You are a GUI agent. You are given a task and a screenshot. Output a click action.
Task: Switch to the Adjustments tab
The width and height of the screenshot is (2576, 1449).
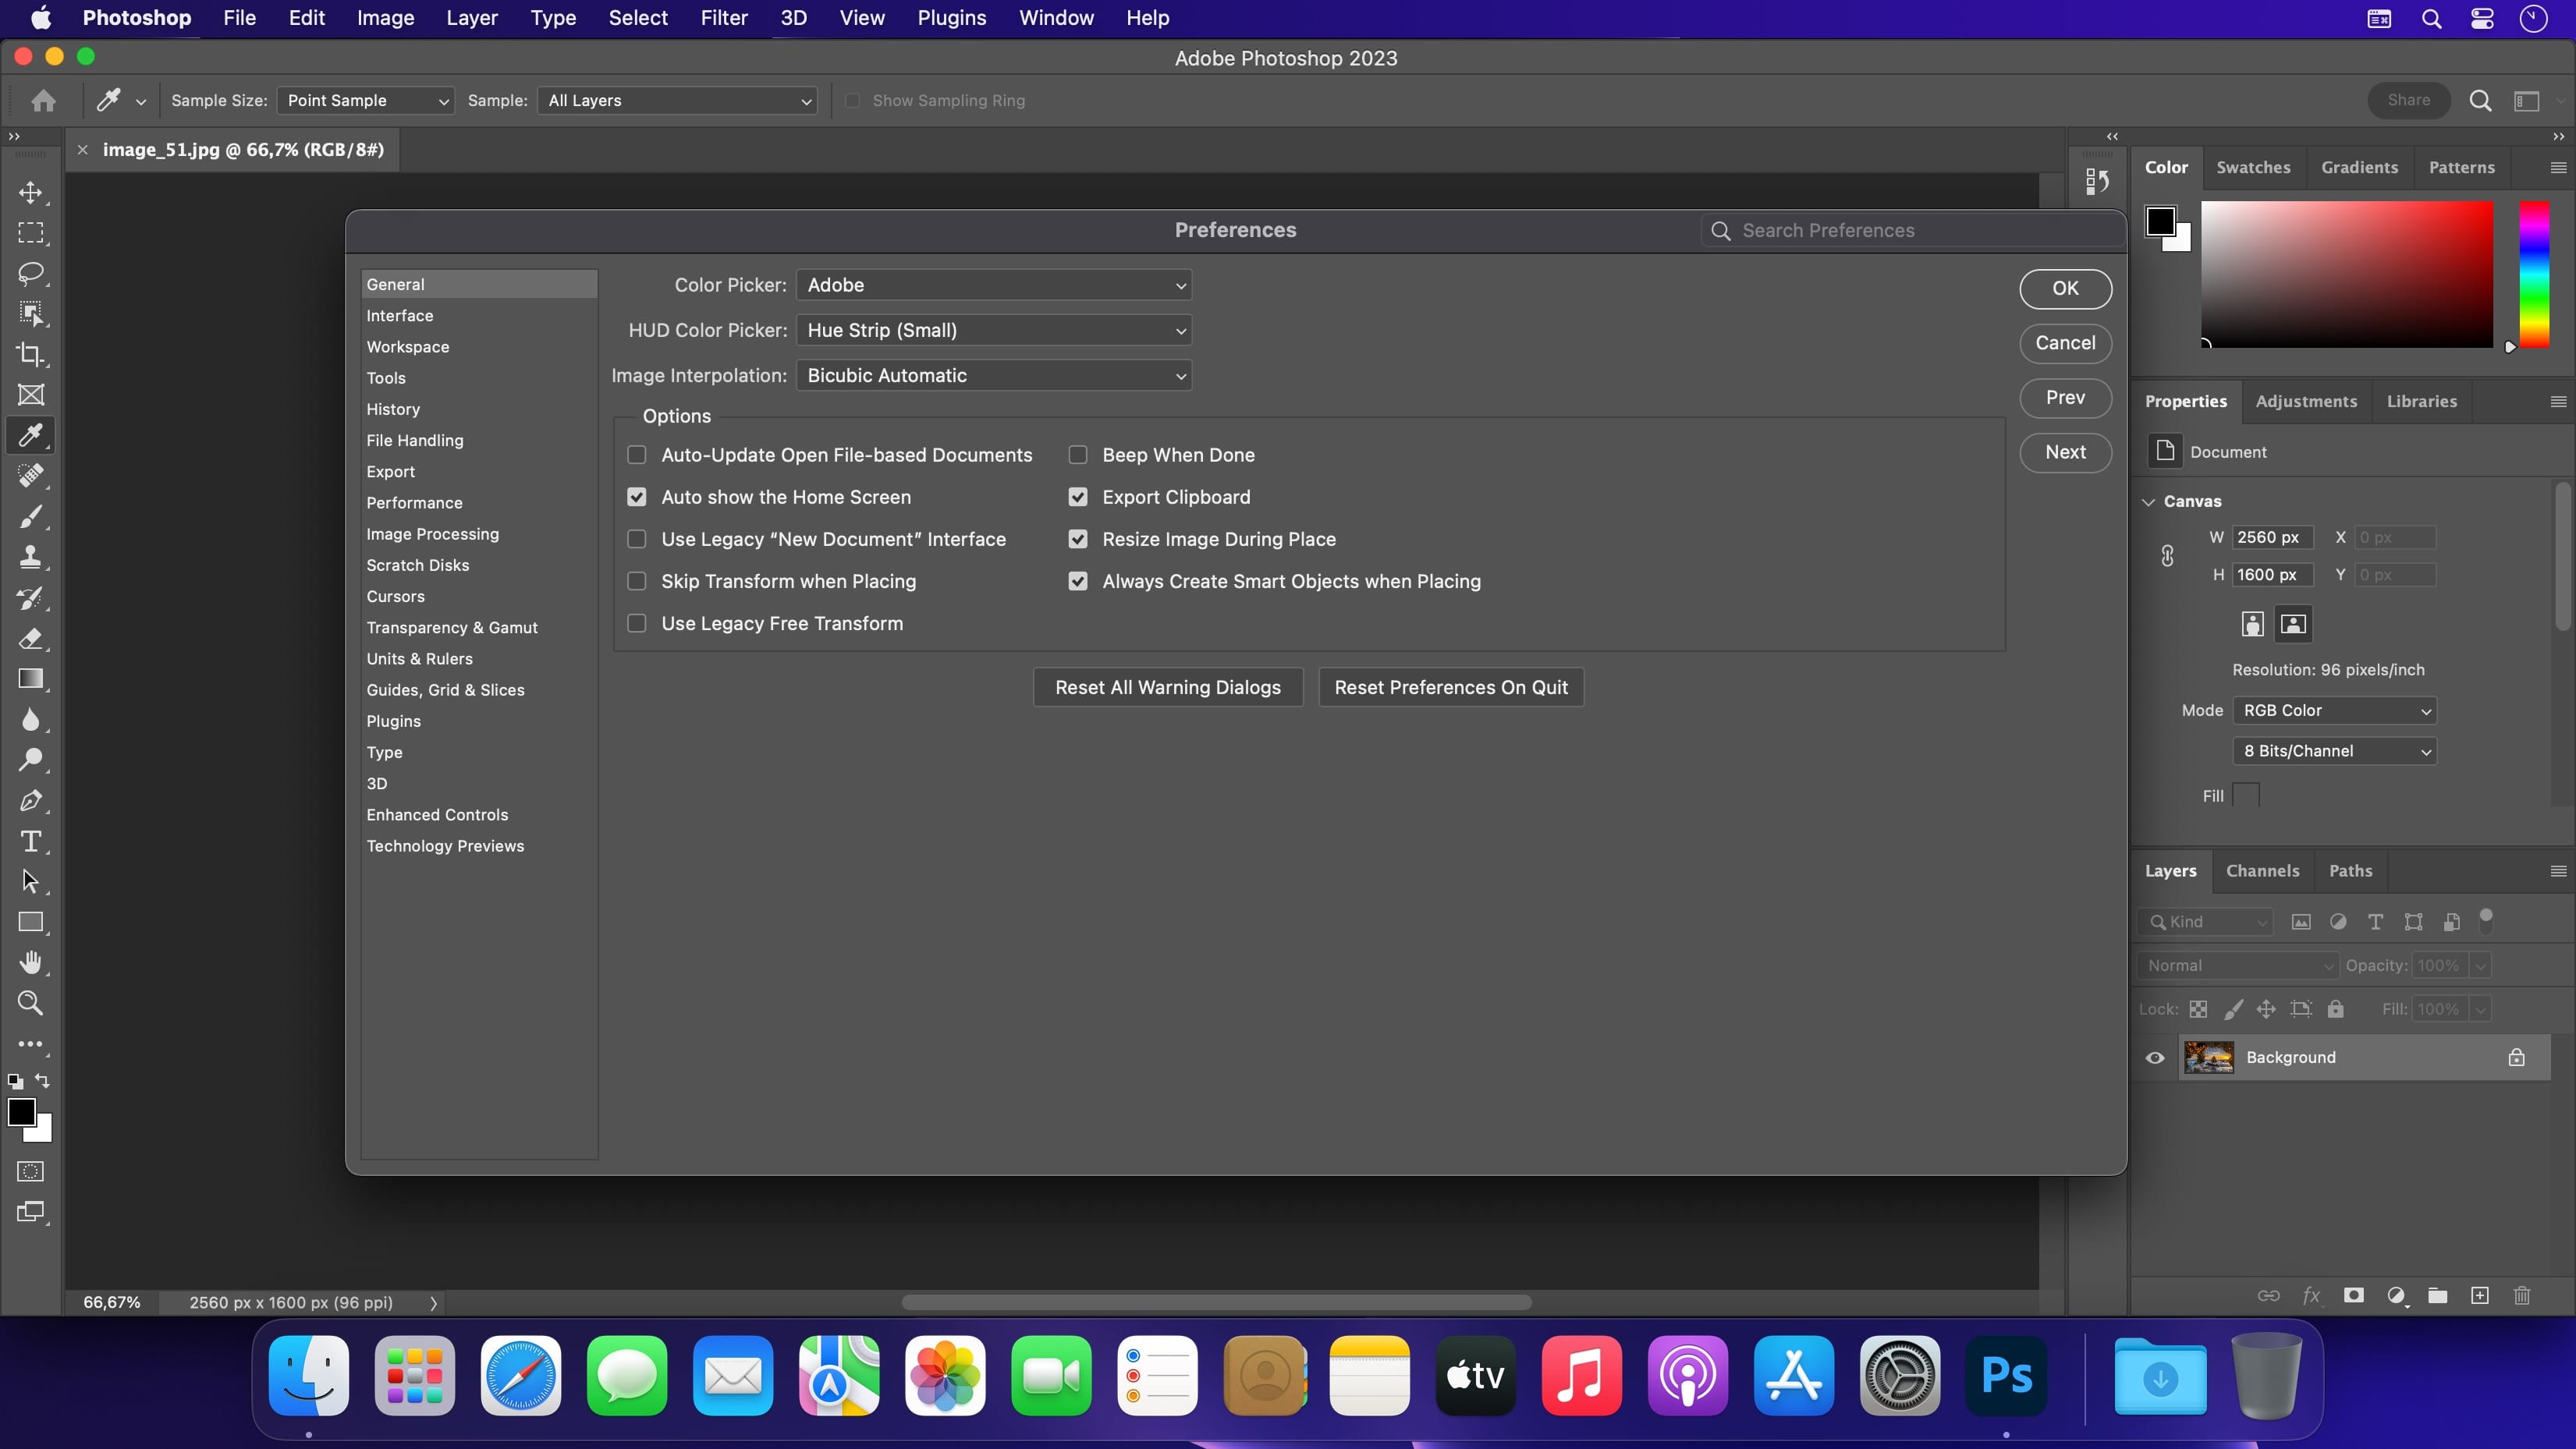click(x=2305, y=400)
